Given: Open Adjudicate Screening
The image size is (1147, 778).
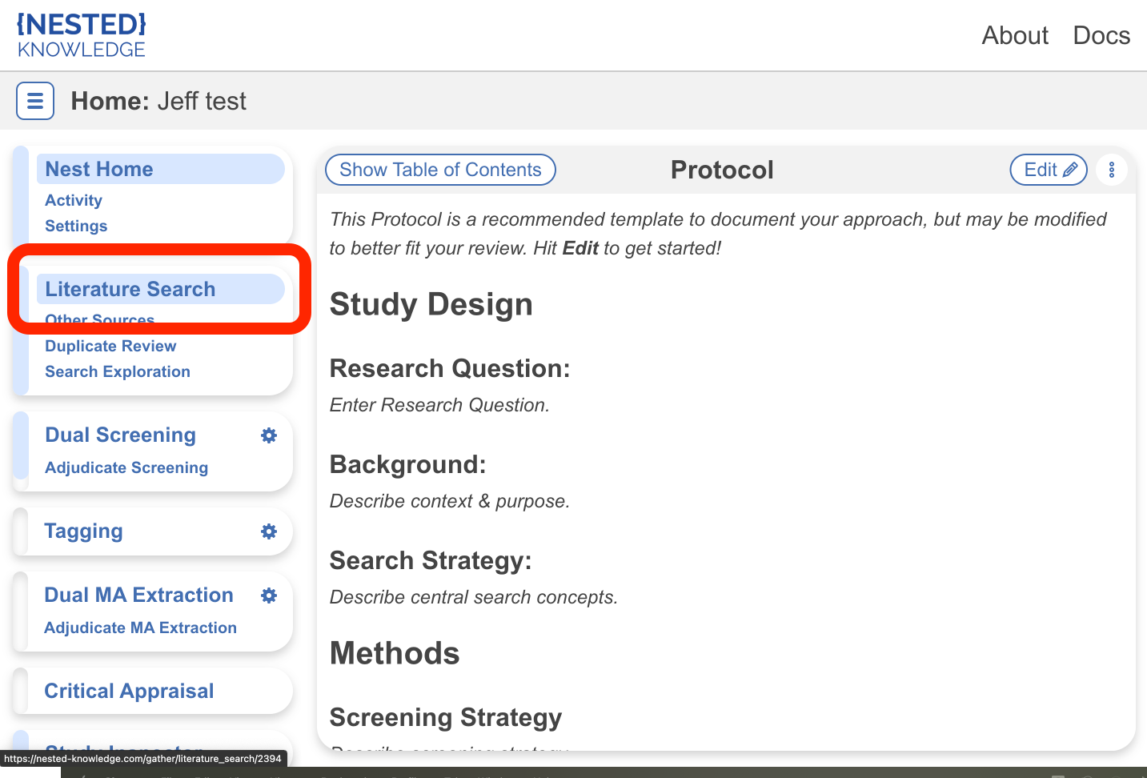Looking at the screenshot, I should click(x=126, y=468).
